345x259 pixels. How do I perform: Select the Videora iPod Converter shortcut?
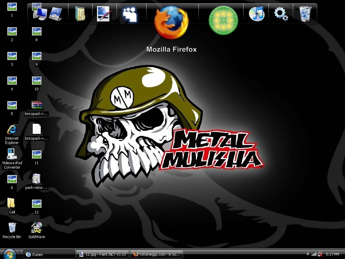pos(12,159)
